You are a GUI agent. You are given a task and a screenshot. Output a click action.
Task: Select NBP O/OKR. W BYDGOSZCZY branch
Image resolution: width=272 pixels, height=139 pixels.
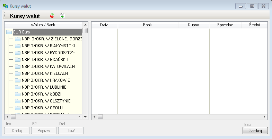click(49, 53)
